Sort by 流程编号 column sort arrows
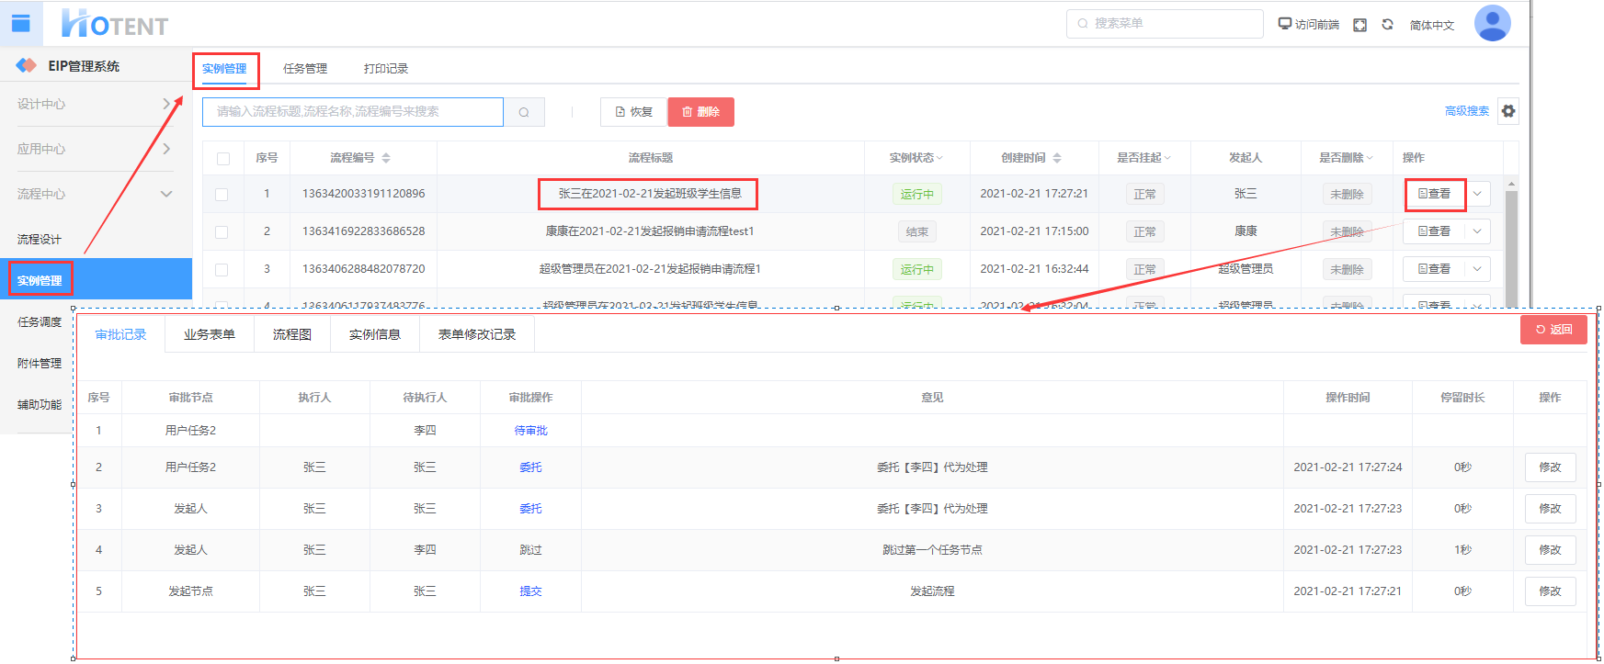This screenshot has height=664, width=1604. point(386,158)
